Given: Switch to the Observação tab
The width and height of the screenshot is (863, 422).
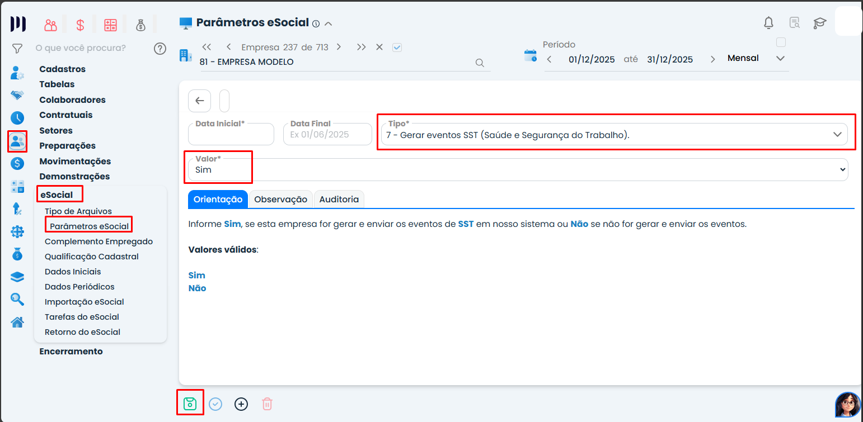Looking at the screenshot, I should (x=280, y=199).
